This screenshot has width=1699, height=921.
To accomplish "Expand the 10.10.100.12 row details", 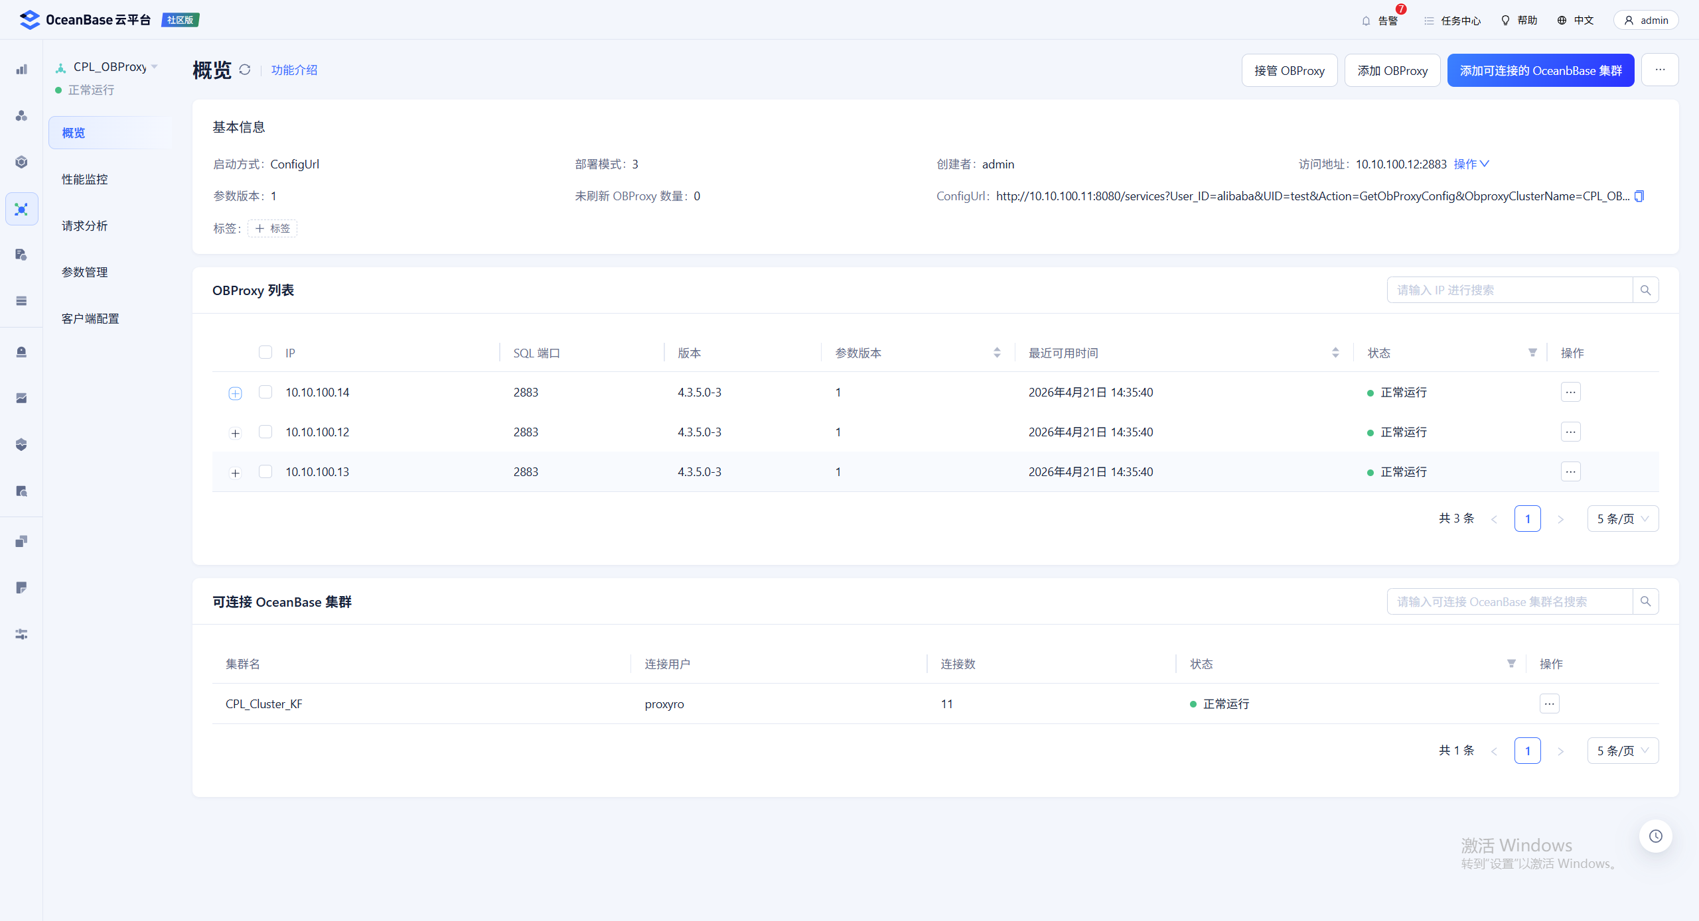I will (x=235, y=433).
